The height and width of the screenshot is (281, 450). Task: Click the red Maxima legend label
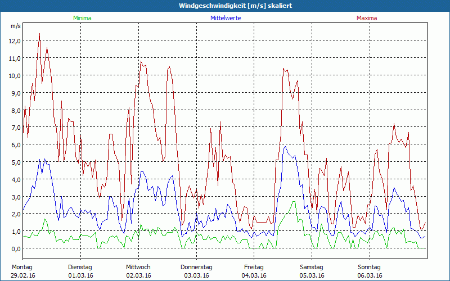click(367, 18)
